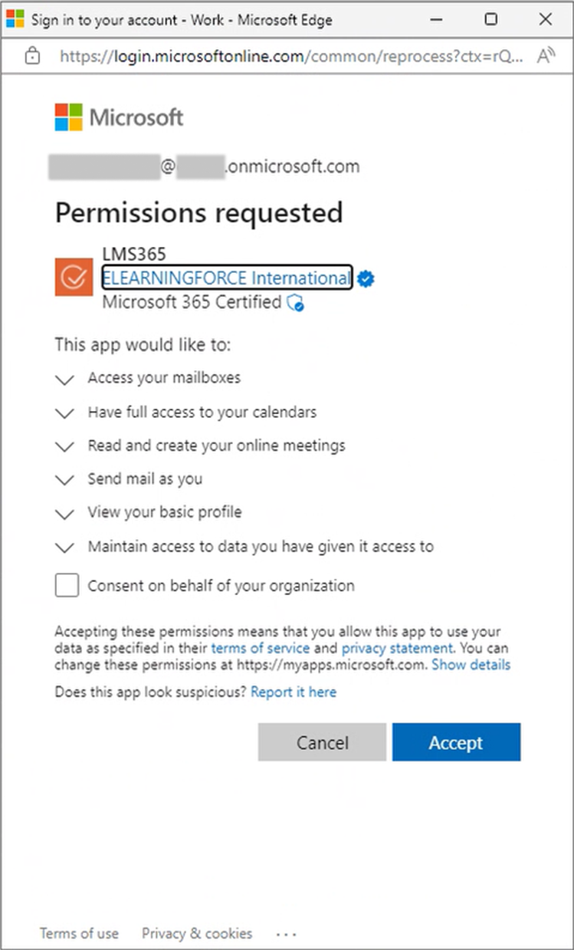Viewport: 574px width, 950px height.
Task: Click the Read aloud icon in address bar
Action: (x=546, y=56)
